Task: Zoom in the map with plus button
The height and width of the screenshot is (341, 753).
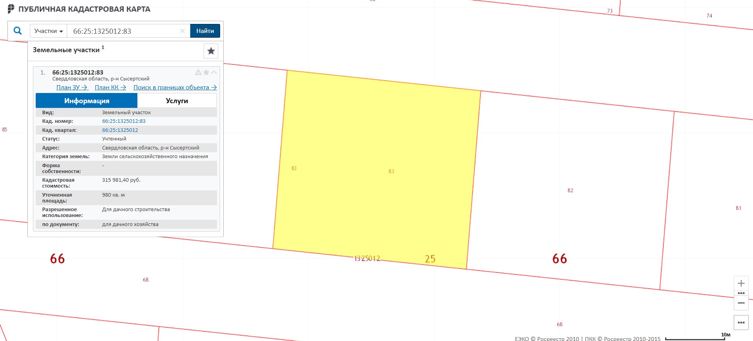Action: coord(741,283)
